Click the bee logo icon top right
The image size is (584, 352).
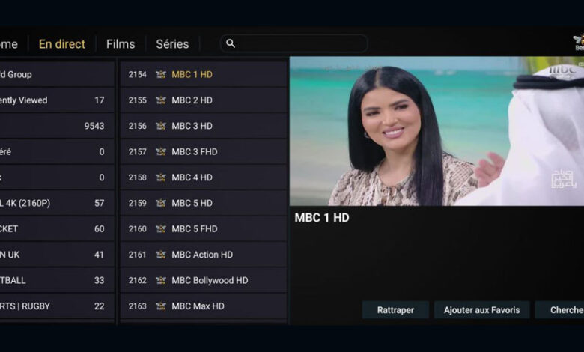point(578,40)
